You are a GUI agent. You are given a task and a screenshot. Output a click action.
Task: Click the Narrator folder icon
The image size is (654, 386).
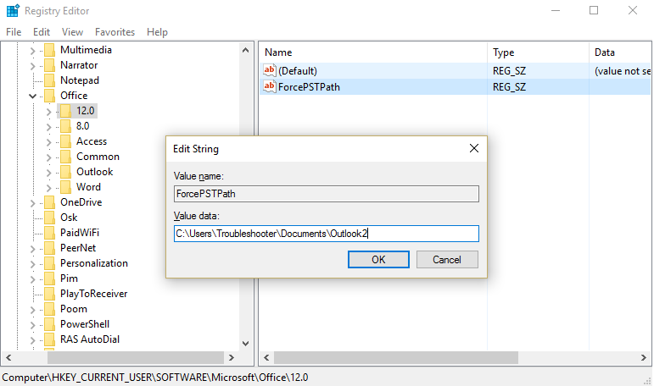(50, 65)
